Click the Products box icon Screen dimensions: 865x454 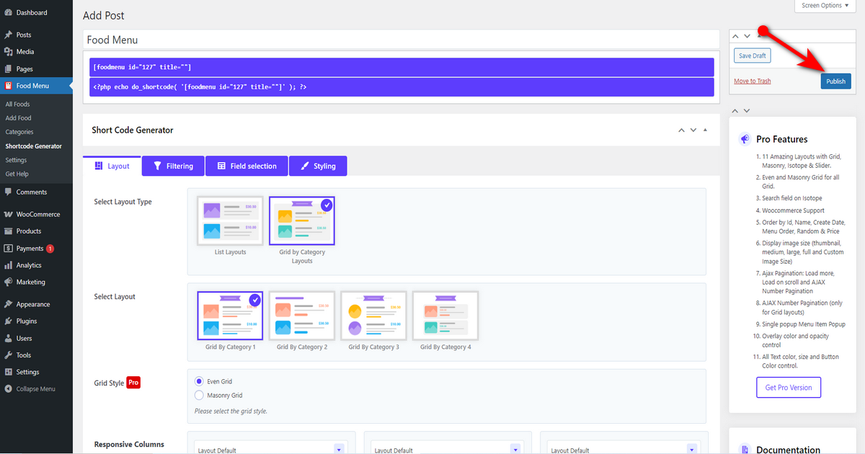click(x=8, y=231)
